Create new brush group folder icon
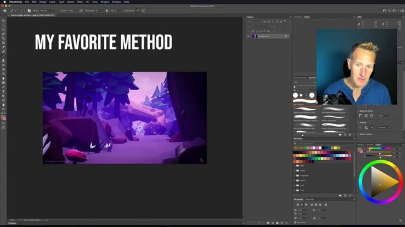 tap(340, 134)
